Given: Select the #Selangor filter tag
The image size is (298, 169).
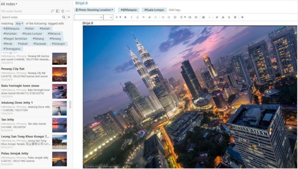Looking at the screenshot, I should coord(58,44).
